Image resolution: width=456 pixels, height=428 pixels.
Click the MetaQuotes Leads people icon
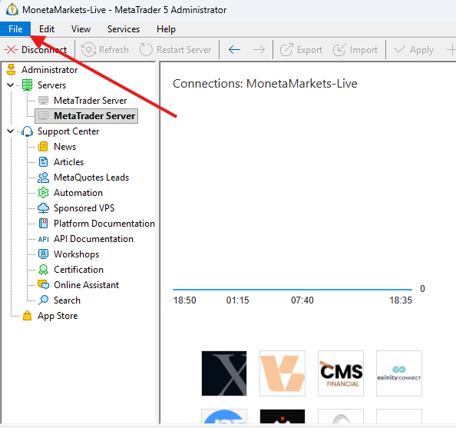point(43,178)
